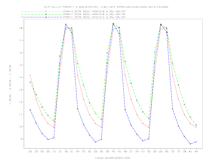
Task: Click x-axis forecast hour label 15
Action: pos(60,152)
